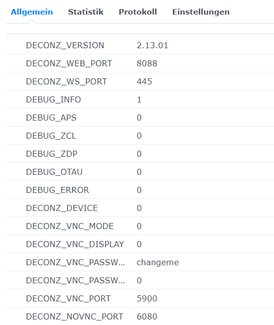Select the DECONZ_VNC_MODE row
This screenshot has height=325, width=274.
pyautogui.click(x=140, y=226)
